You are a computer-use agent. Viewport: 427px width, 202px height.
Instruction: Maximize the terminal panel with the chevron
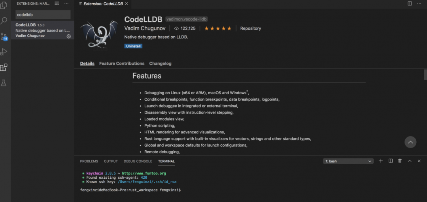pyautogui.click(x=410, y=161)
